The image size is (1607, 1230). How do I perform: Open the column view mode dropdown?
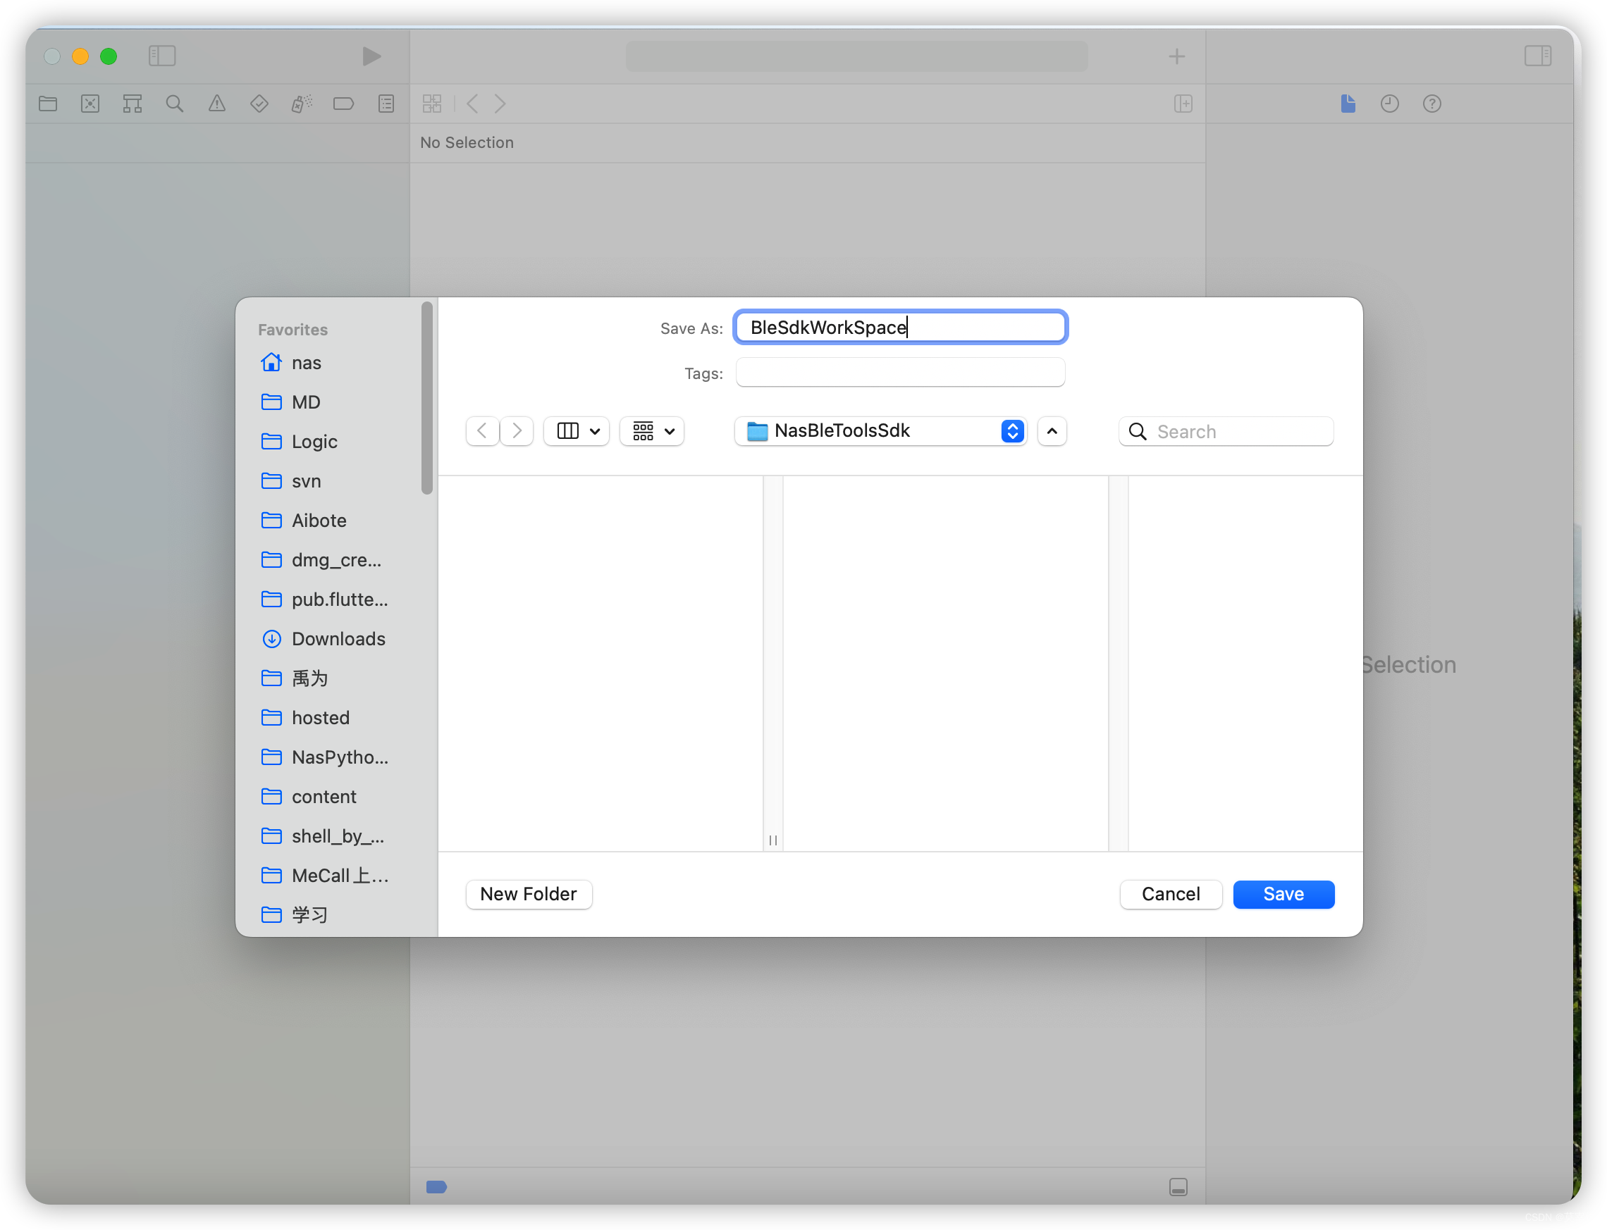tap(577, 431)
